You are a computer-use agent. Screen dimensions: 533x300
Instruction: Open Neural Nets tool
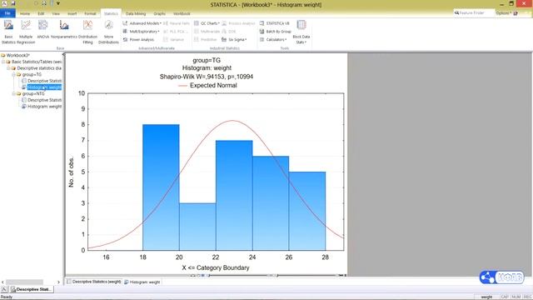pos(177,23)
